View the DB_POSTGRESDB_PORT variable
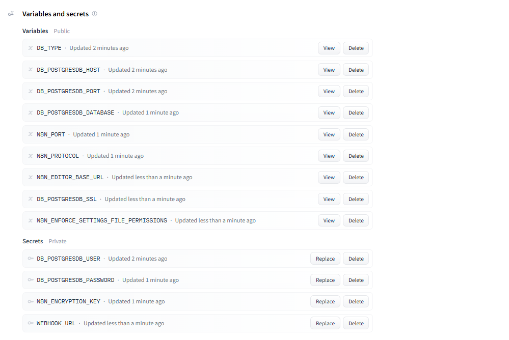Viewport: 509px width, 340px height. [329, 91]
